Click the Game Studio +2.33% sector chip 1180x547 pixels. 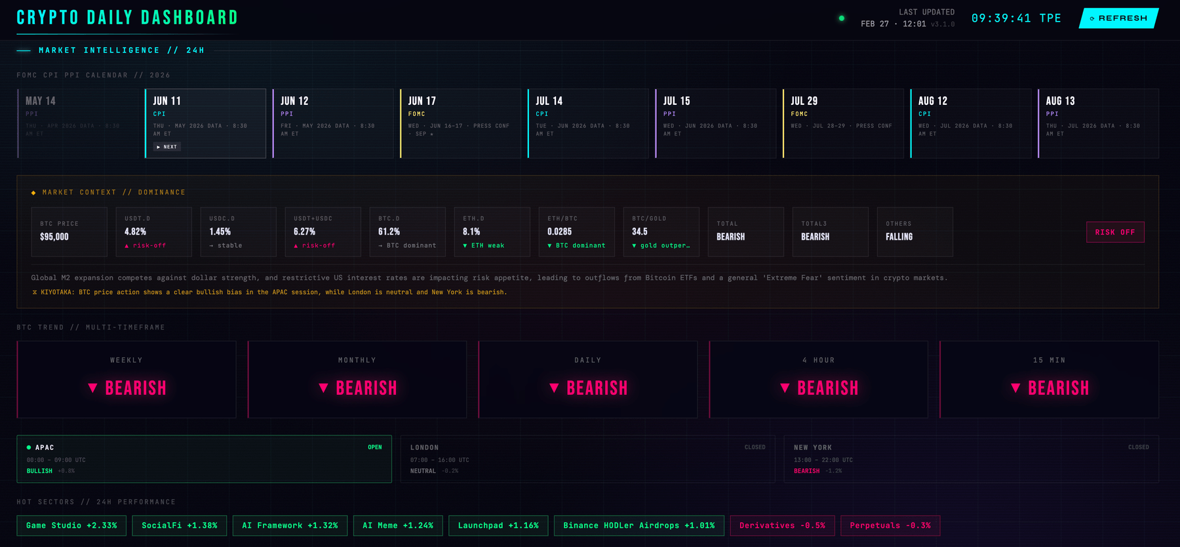tap(71, 525)
